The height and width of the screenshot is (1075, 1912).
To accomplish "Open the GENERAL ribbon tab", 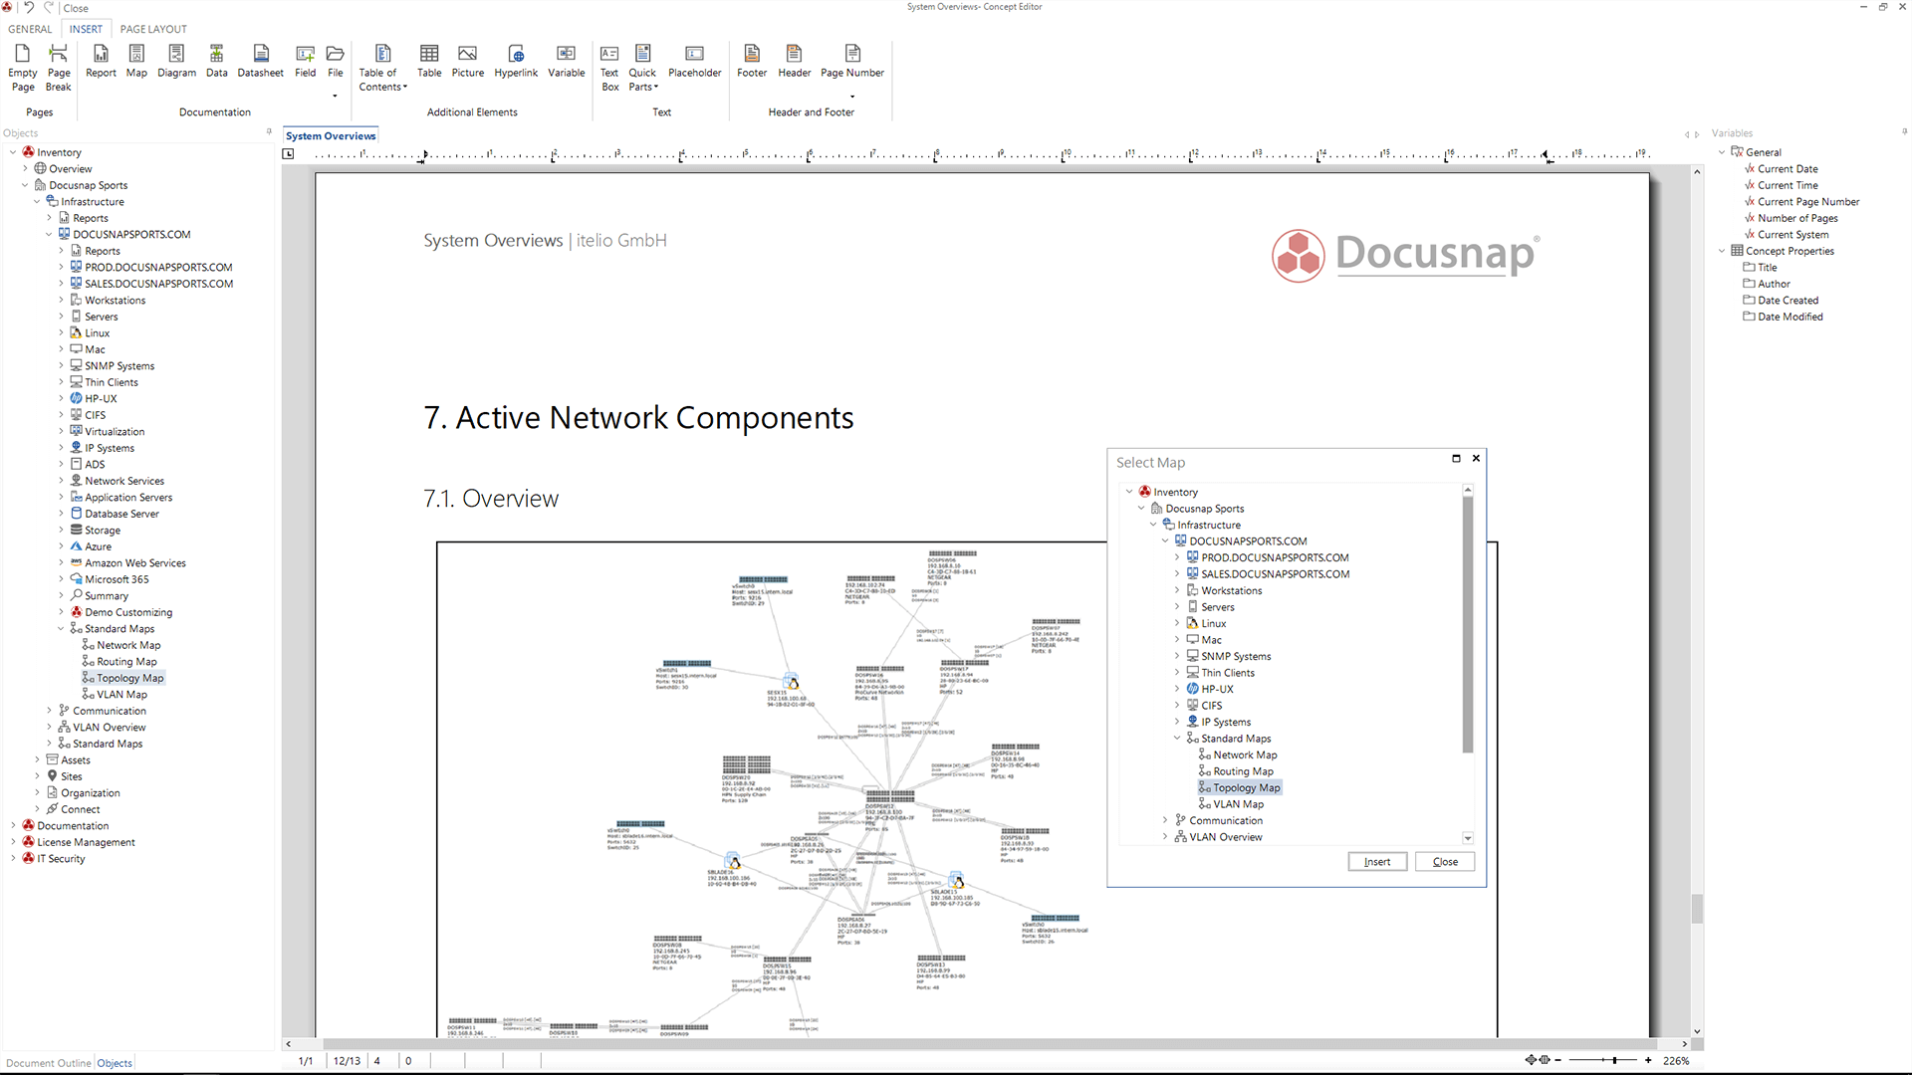I will point(29,29).
